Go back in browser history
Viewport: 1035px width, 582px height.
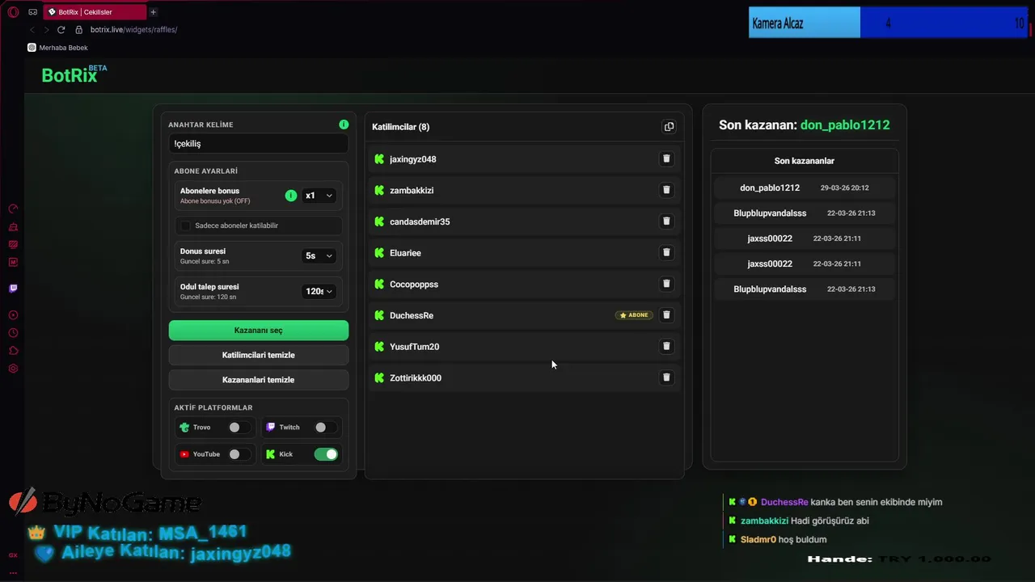[x=32, y=30]
